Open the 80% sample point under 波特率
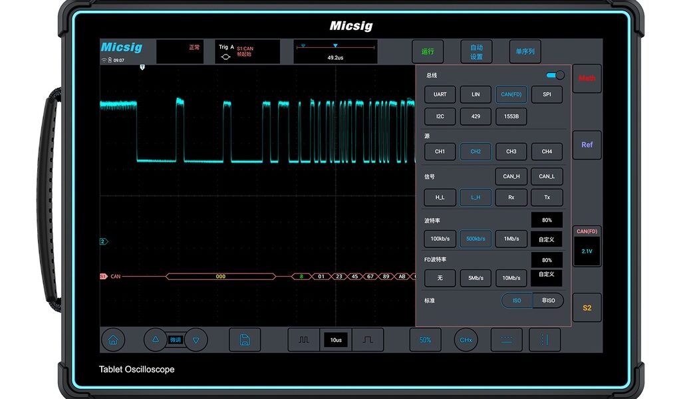This screenshot has height=399, width=681. coord(547,220)
